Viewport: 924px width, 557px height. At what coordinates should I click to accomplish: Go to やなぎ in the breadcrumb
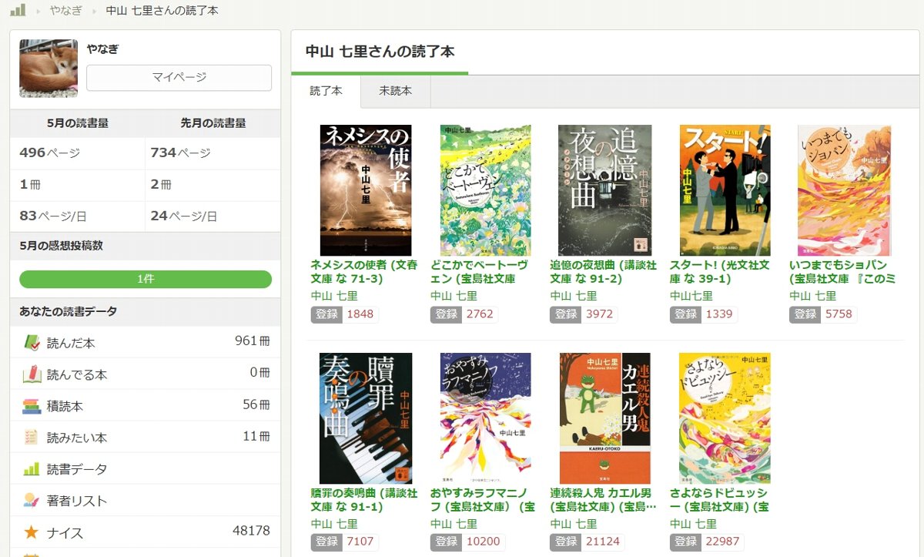65,11
